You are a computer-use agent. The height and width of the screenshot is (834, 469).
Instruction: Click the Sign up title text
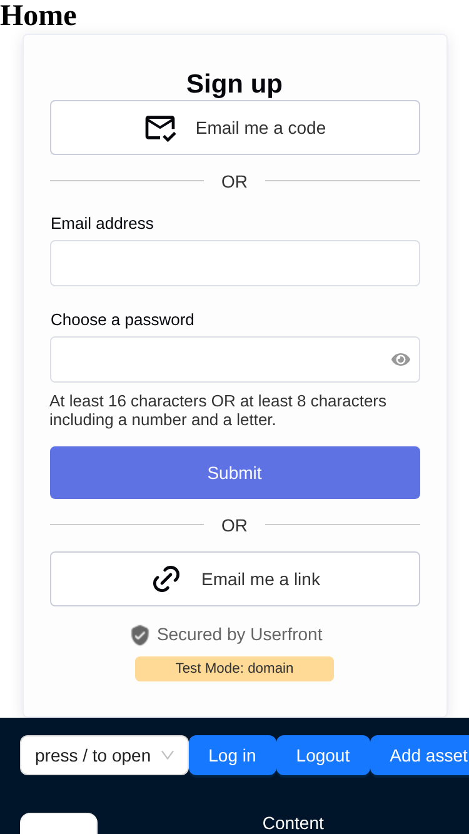pos(234,84)
